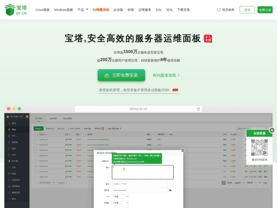Screen dimensions: 277x208
Task: Toggle the select-all checkbox in table header
Action: [36, 135]
